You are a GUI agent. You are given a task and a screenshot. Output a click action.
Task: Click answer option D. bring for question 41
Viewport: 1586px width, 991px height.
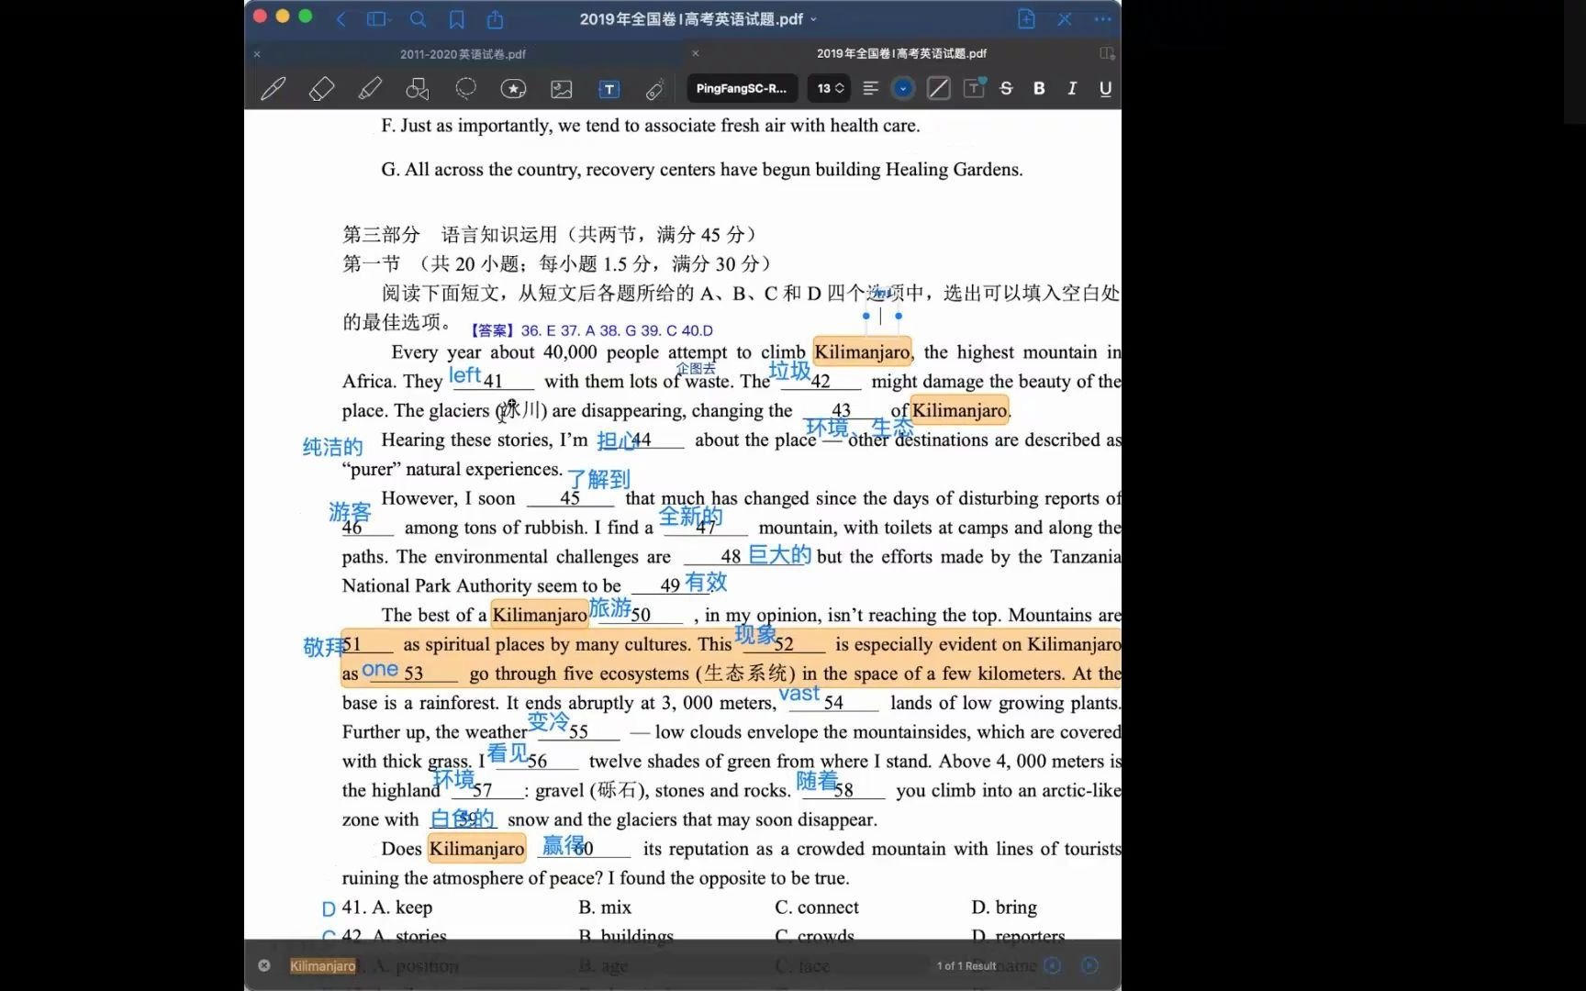click(1004, 907)
